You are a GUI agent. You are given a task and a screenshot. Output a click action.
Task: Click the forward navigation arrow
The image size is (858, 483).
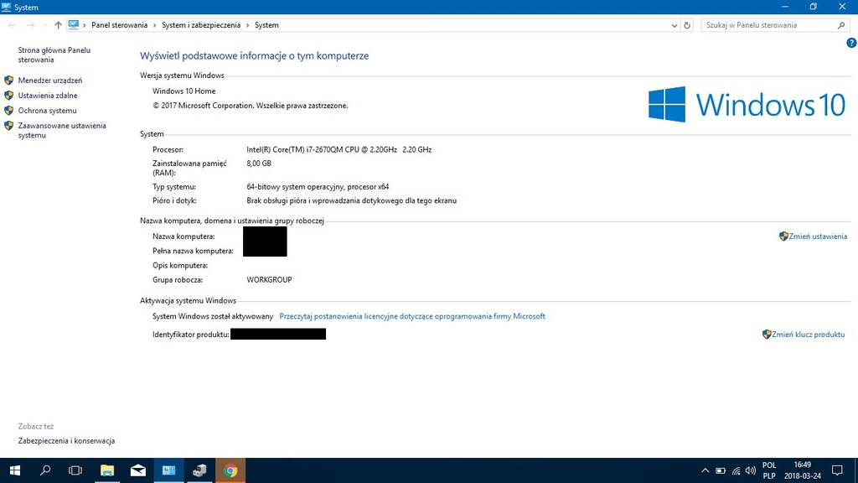tap(31, 25)
